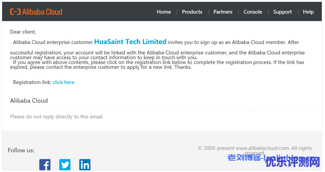This screenshot has height=172, width=325.
Task: Click the Alibaba Cloud email signature text
Action: 29,101
